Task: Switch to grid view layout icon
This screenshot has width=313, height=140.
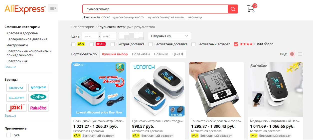Action: (292, 54)
